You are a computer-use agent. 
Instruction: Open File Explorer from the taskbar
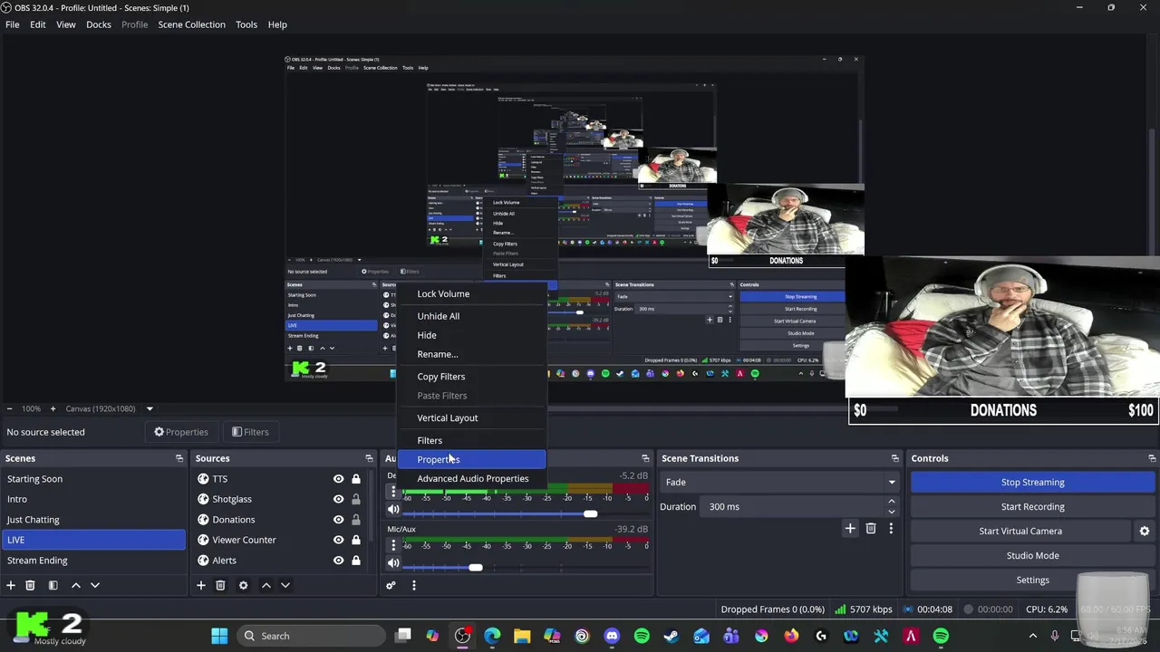point(522,636)
